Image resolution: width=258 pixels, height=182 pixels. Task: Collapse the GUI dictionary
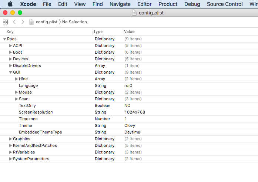(x=10, y=73)
